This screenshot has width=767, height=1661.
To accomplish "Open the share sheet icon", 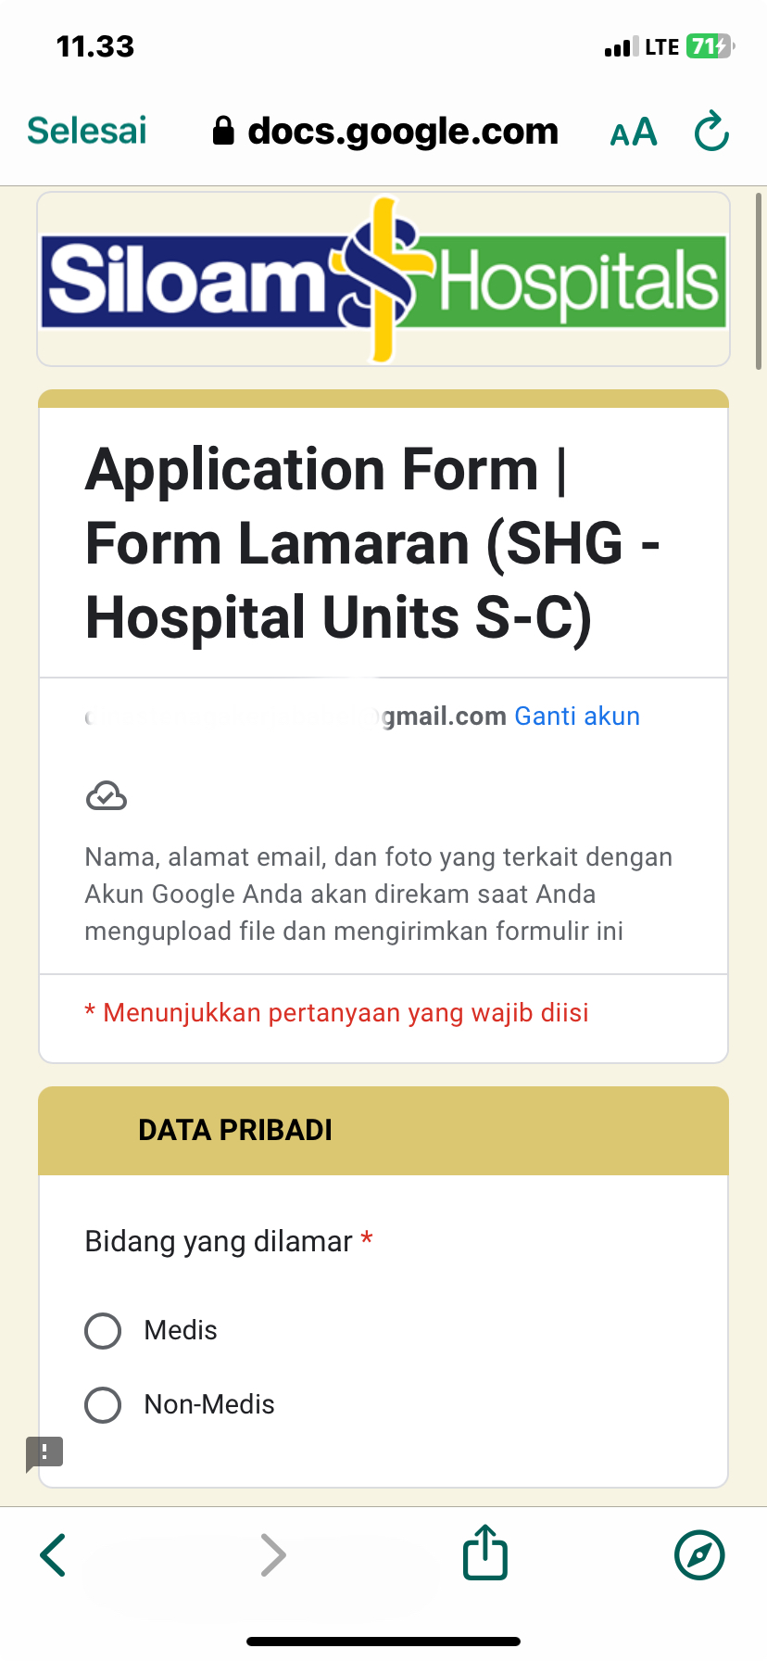I will 485,1553.
